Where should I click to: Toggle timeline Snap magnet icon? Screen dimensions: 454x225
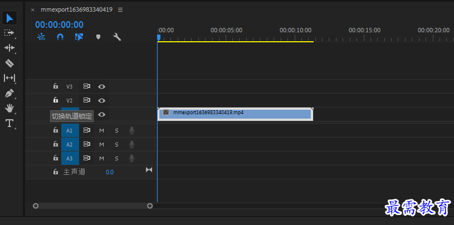click(60, 37)
